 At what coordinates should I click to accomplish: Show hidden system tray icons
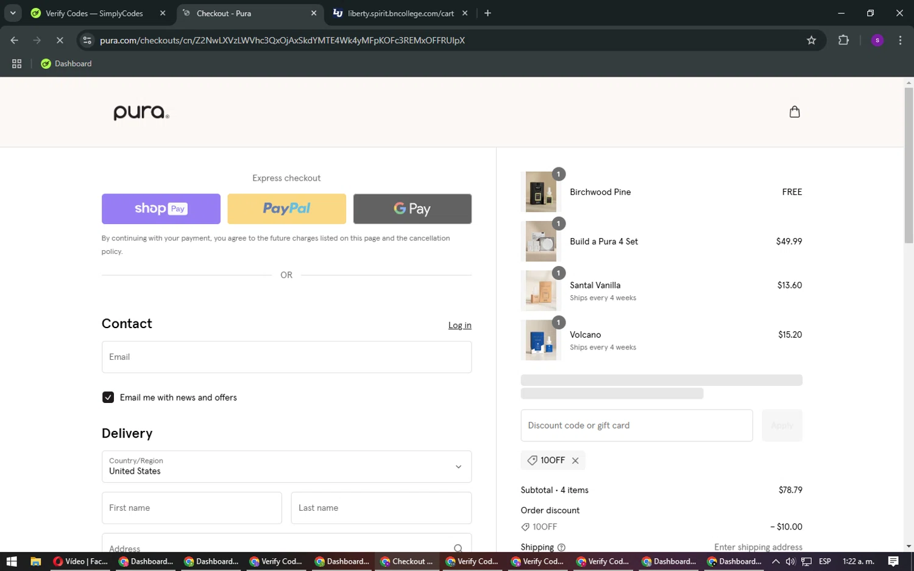tap(776, 561)
